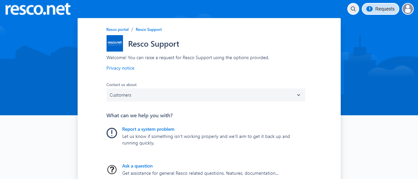Go to Resco portal breadcrumb
418x179 pixels.
coord(117,30)
